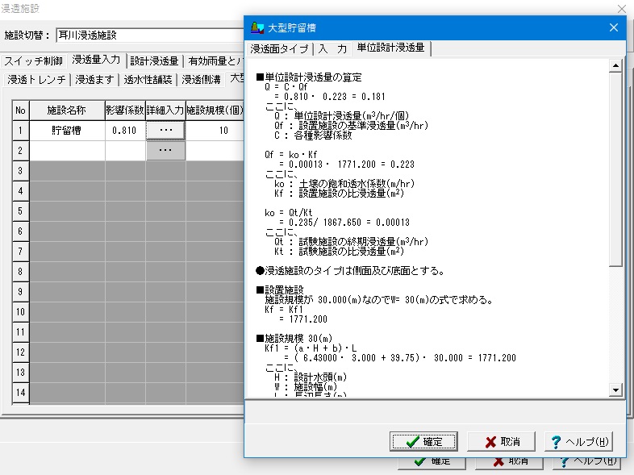Viewport: 634px width, 475px height.
Task: Click the ■単位設計浸透量の算定 heading text
Action: (x=309, y=77)
